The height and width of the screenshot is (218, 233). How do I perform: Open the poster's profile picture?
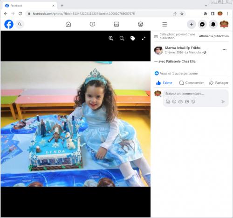pyautogui.click(x=158, y=50)
